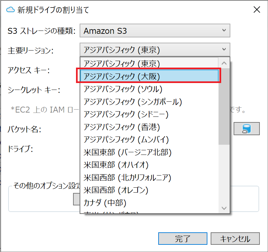The height and width of the screenshot is (252, 268).
Task: Click the bucket browse database icon button
Action: pyautogui.click(x=246, y=129)
